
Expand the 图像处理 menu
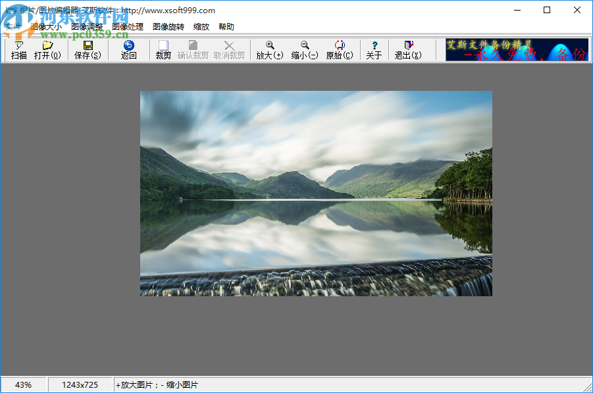pyautogui.click(x=128, y=27)
